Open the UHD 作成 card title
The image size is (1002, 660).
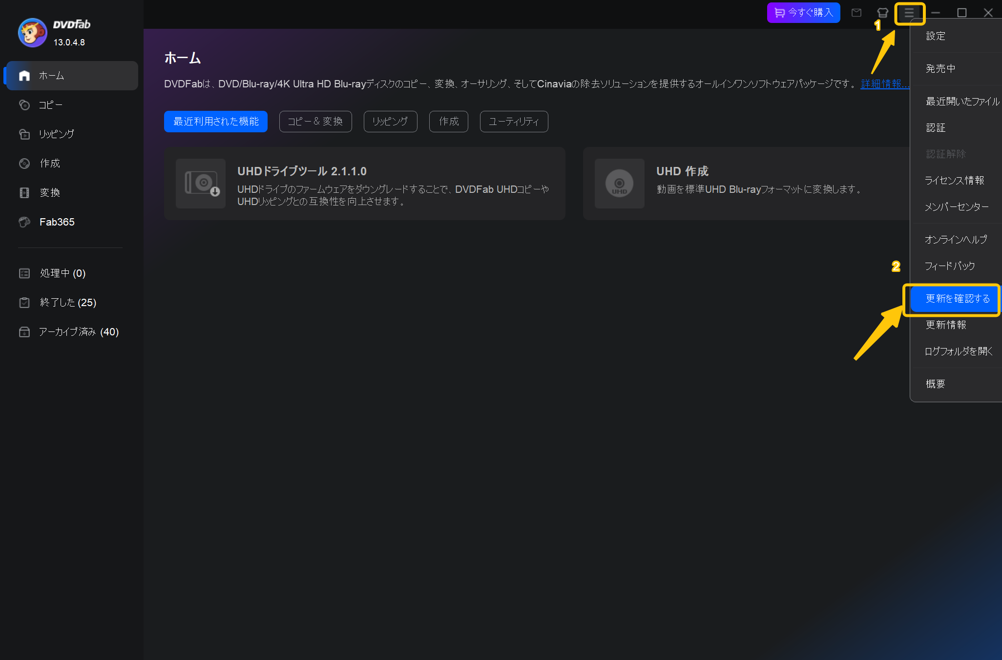(682, 171)
